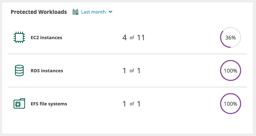Select the EFS file systems label
Image resolution: width=256 pixels, height=136 pixels.
point(49,104)
